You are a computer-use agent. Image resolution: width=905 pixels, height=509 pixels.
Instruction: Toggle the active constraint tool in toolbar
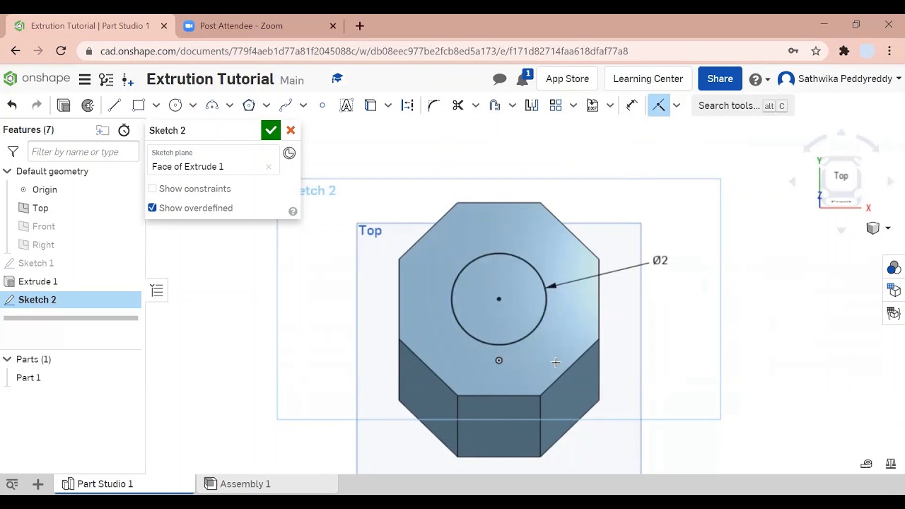(658, 105)
